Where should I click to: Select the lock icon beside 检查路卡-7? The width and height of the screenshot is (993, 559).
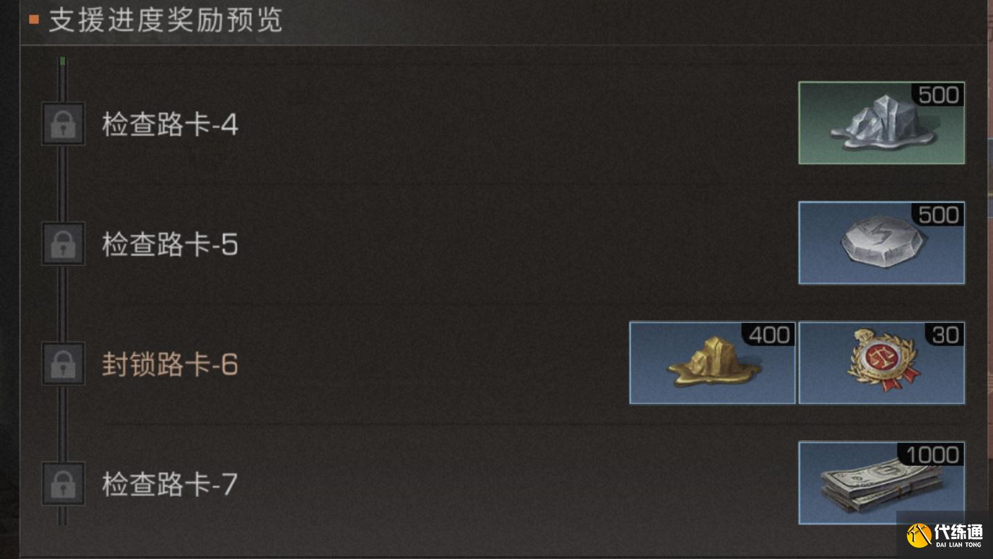[x=64, y=483]
